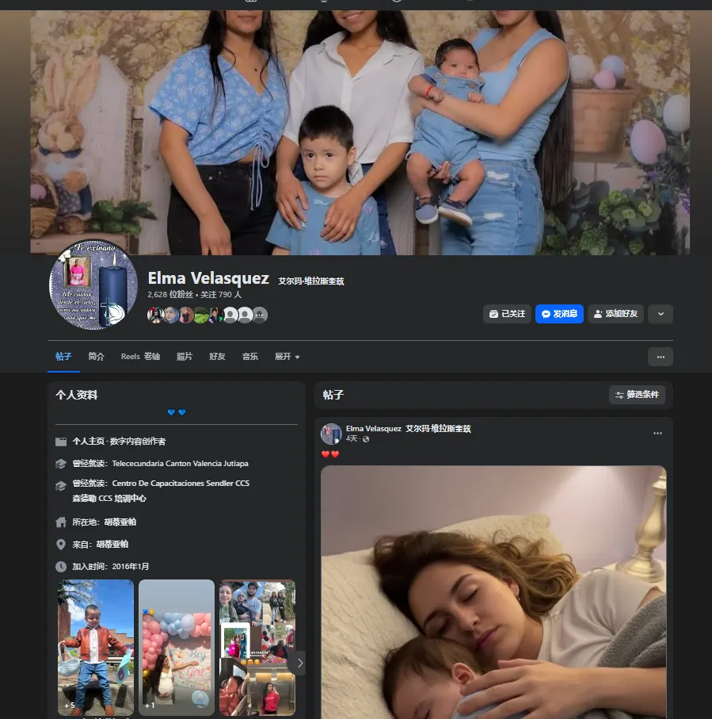The height and width of the screenshot is (719, 712).
Task: Open Centro De Capacitaciones Sendler CCS link
Action: (x=181, y=484)
